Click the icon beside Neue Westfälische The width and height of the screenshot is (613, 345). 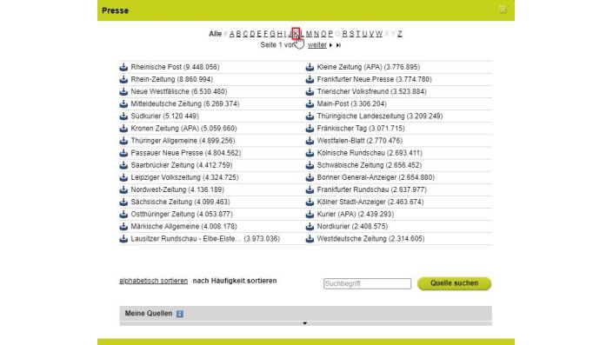[123, 92]
